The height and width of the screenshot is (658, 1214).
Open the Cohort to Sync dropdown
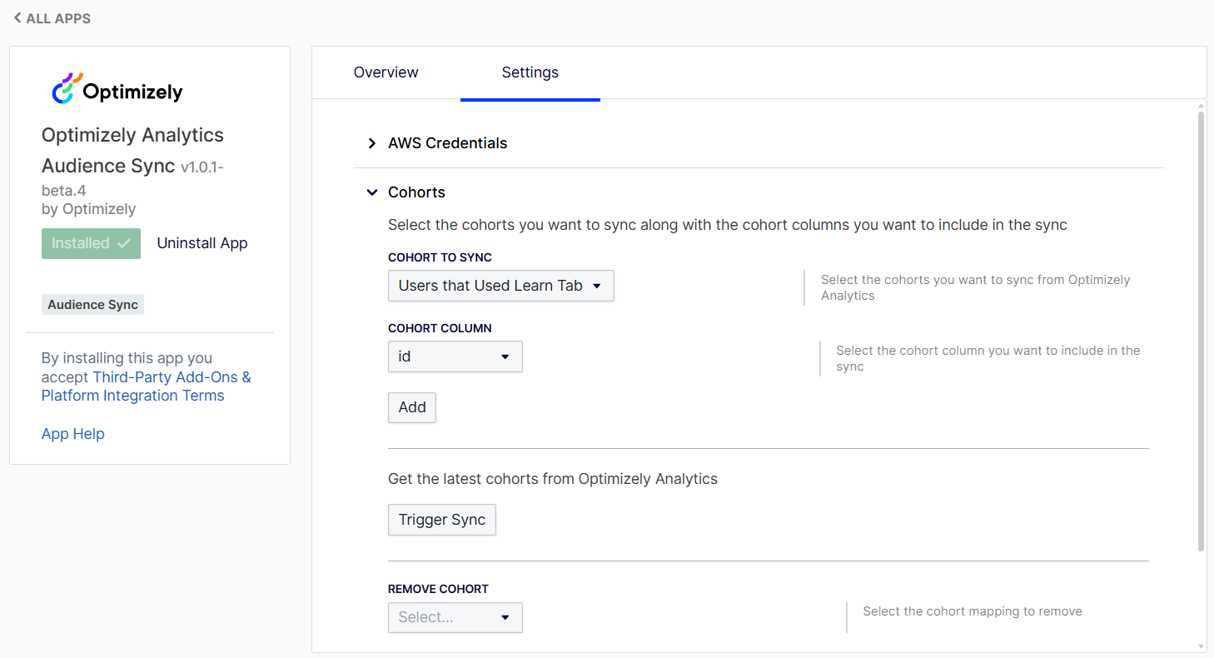[x=500, y=286]
